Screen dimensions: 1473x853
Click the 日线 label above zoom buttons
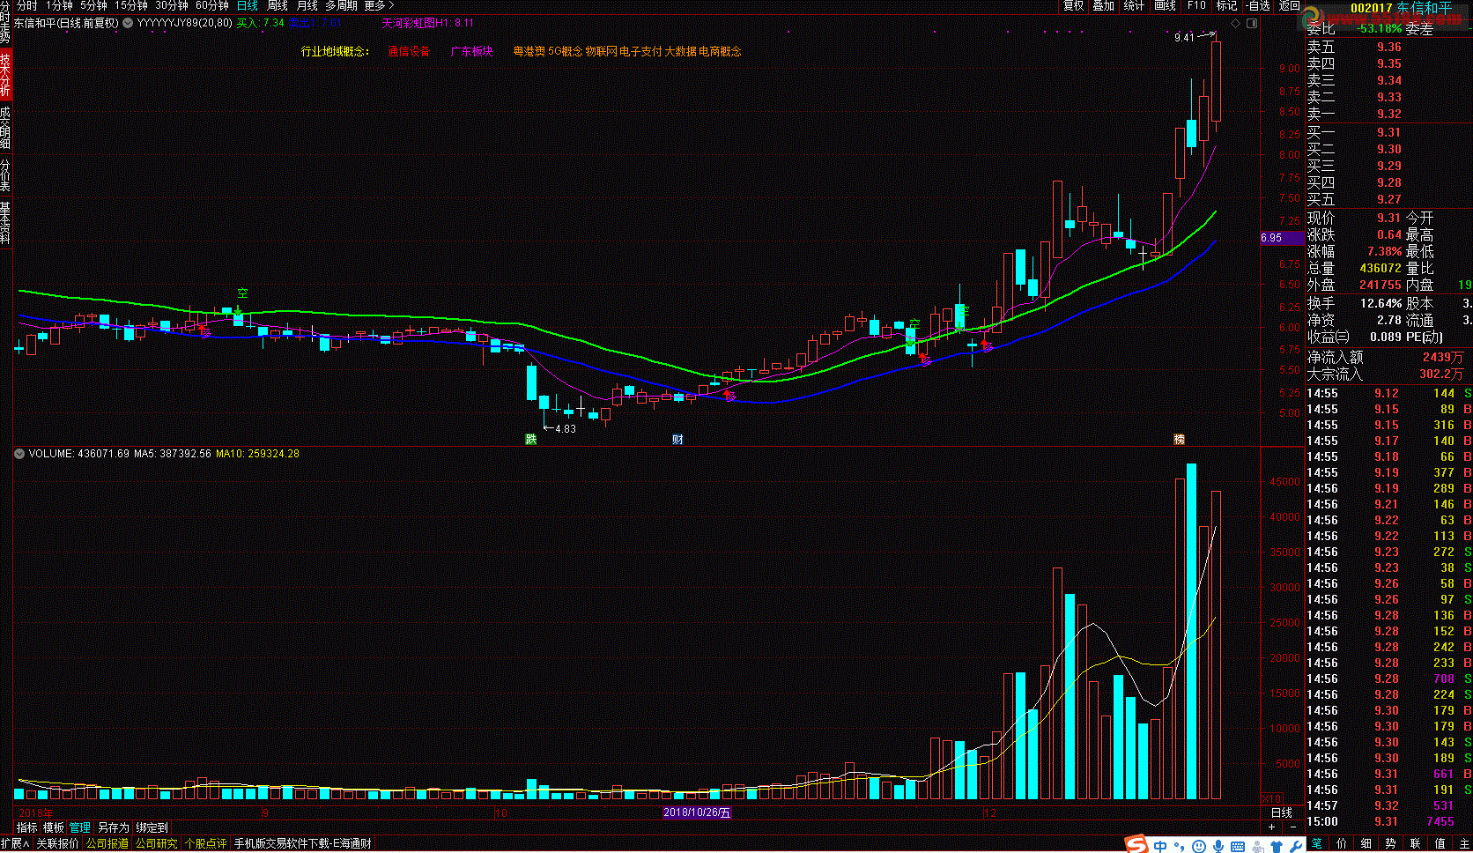pyautogui.click(x=1282, y=812)
